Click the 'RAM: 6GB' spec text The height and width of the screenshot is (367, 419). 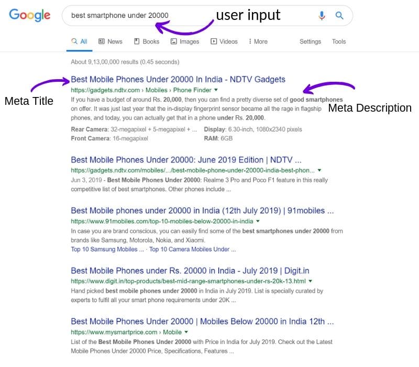click(218, 138)
